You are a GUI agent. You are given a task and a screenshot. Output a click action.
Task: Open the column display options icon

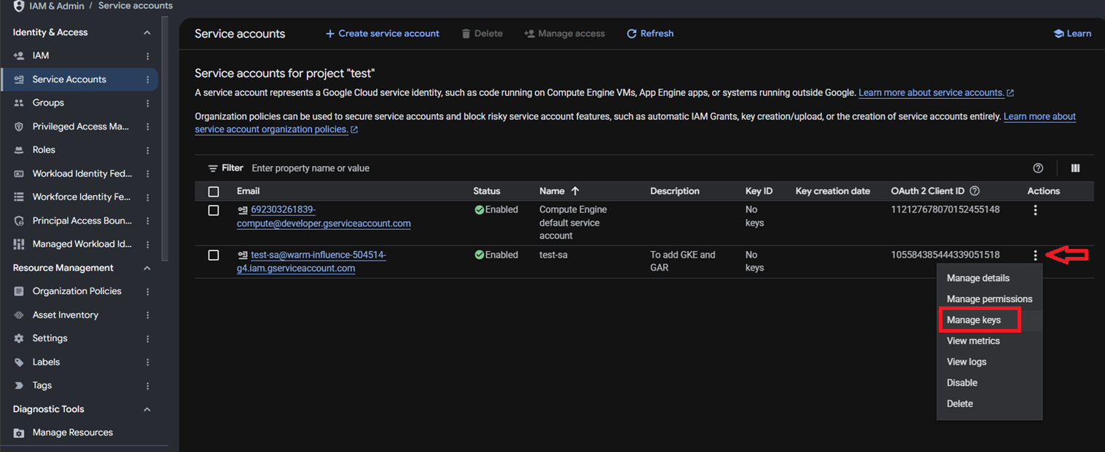coord(1075,168)
